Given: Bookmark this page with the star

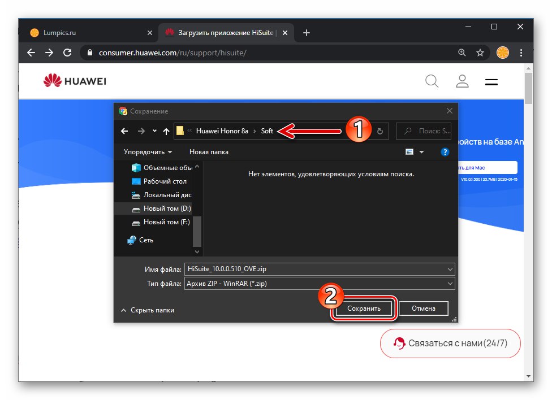Looking at the screenshot, I should (480, 53).
